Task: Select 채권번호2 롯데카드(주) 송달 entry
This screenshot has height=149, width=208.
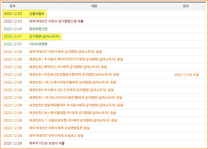Action: (x=68, y=67)
